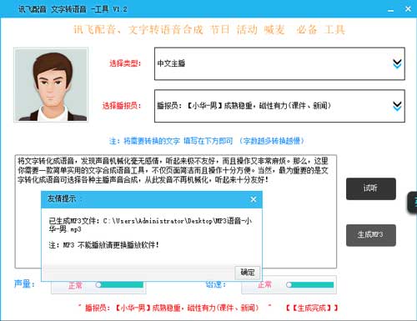
Task: Click the 选择播报员: label
Action: (122, 106)
